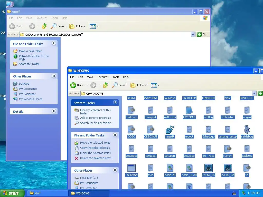Open View menu in WINDOWS window
This screenshot has width=263, height=197.
click(x=90, y=77)
